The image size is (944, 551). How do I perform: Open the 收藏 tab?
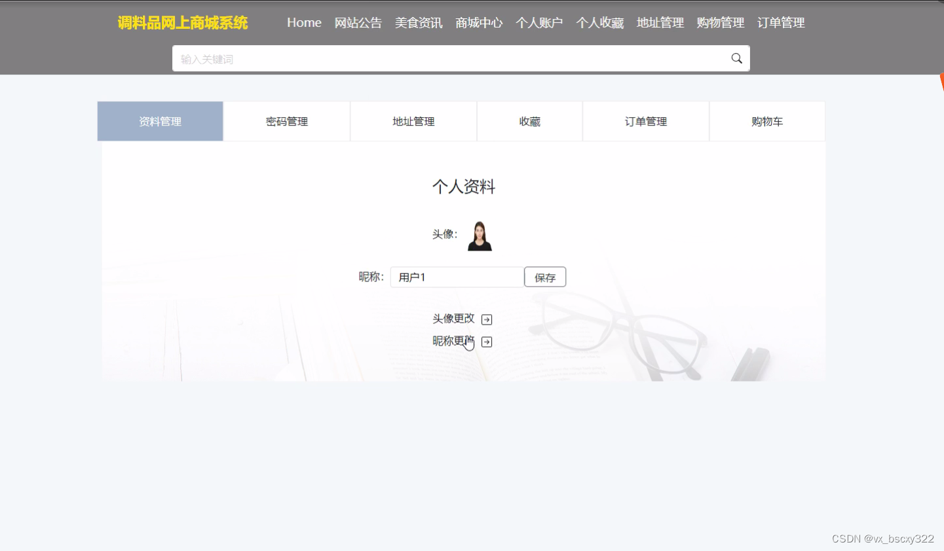(x=530, y=121)
